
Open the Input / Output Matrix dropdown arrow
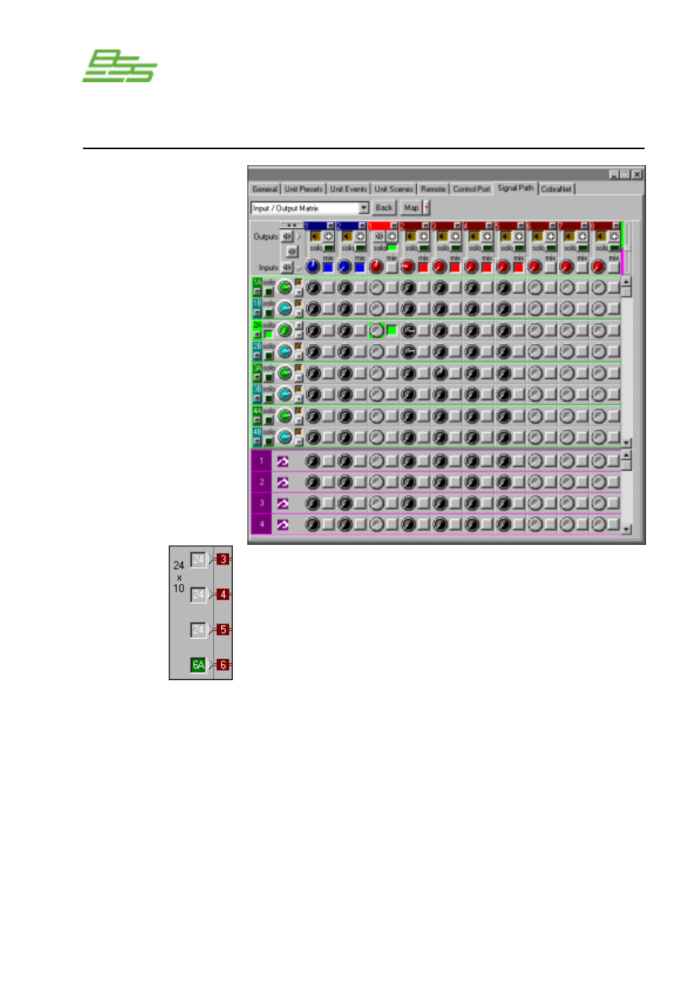(364, 208)
